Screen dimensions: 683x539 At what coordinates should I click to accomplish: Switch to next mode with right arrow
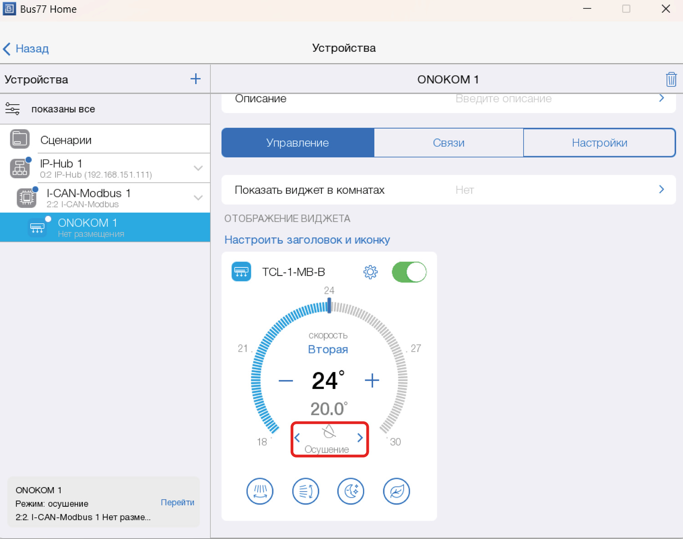point(360,438)
